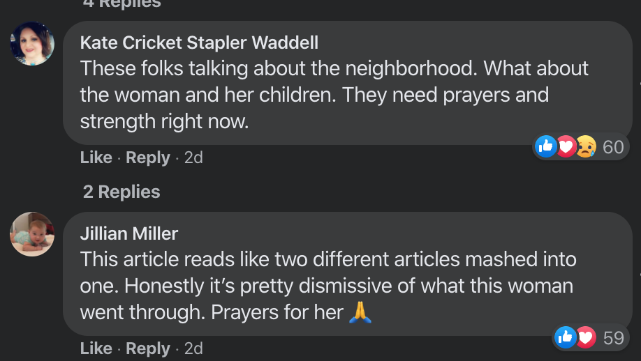This screenshot has width=641, height=361.
Task: Like Jillian Miller's comment
Action: pos(96,348)
